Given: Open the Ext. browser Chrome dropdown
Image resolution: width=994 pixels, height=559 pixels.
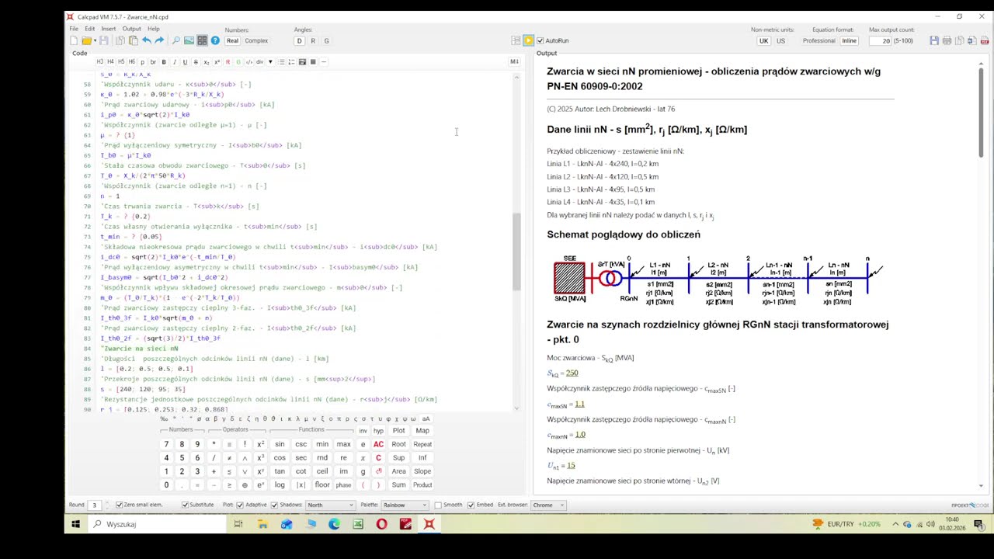Looking at the screenshot, I should pos(548,505).
